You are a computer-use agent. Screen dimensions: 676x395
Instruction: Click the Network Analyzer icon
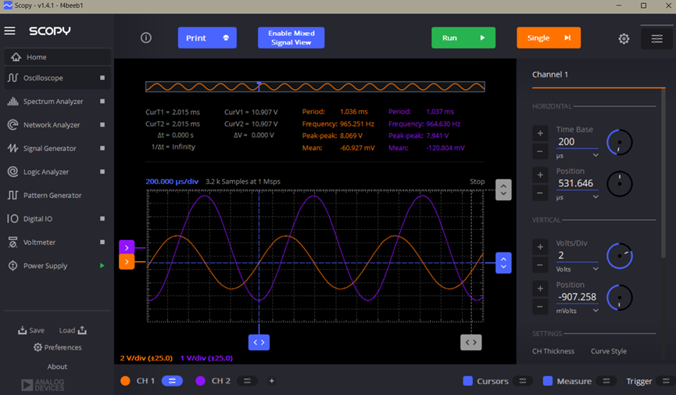(x=13, y=125)
